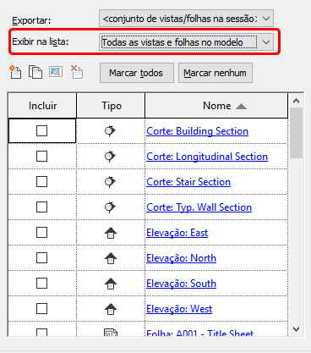Check Incluir box for Corte: Typ. Wall Section
This screenshot has width=311, height=353.
pos(41,207)
